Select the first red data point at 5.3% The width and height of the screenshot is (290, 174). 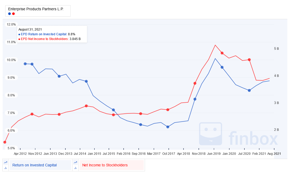[x=5, y=142]
